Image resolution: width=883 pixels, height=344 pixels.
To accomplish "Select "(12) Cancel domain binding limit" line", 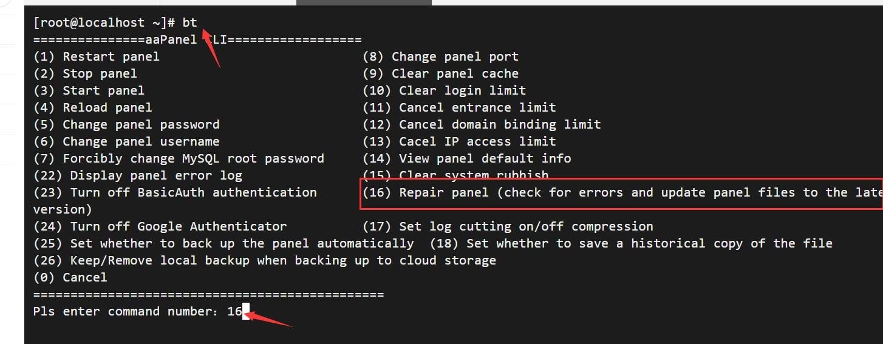I will 482,124.
